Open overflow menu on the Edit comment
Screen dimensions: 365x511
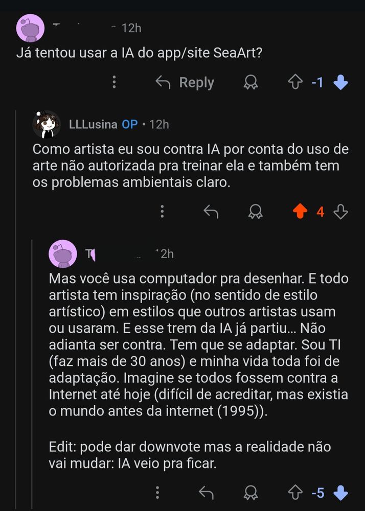coord(157,493)
